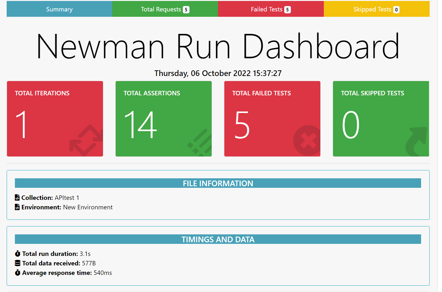Click the collection name APItest 1
442x292 pixels.
tap(67, 198)
